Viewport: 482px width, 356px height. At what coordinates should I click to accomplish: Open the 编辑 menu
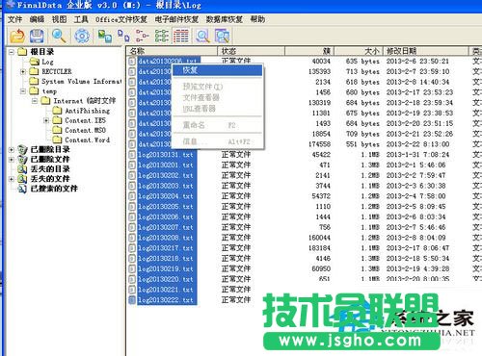point(37,19)
